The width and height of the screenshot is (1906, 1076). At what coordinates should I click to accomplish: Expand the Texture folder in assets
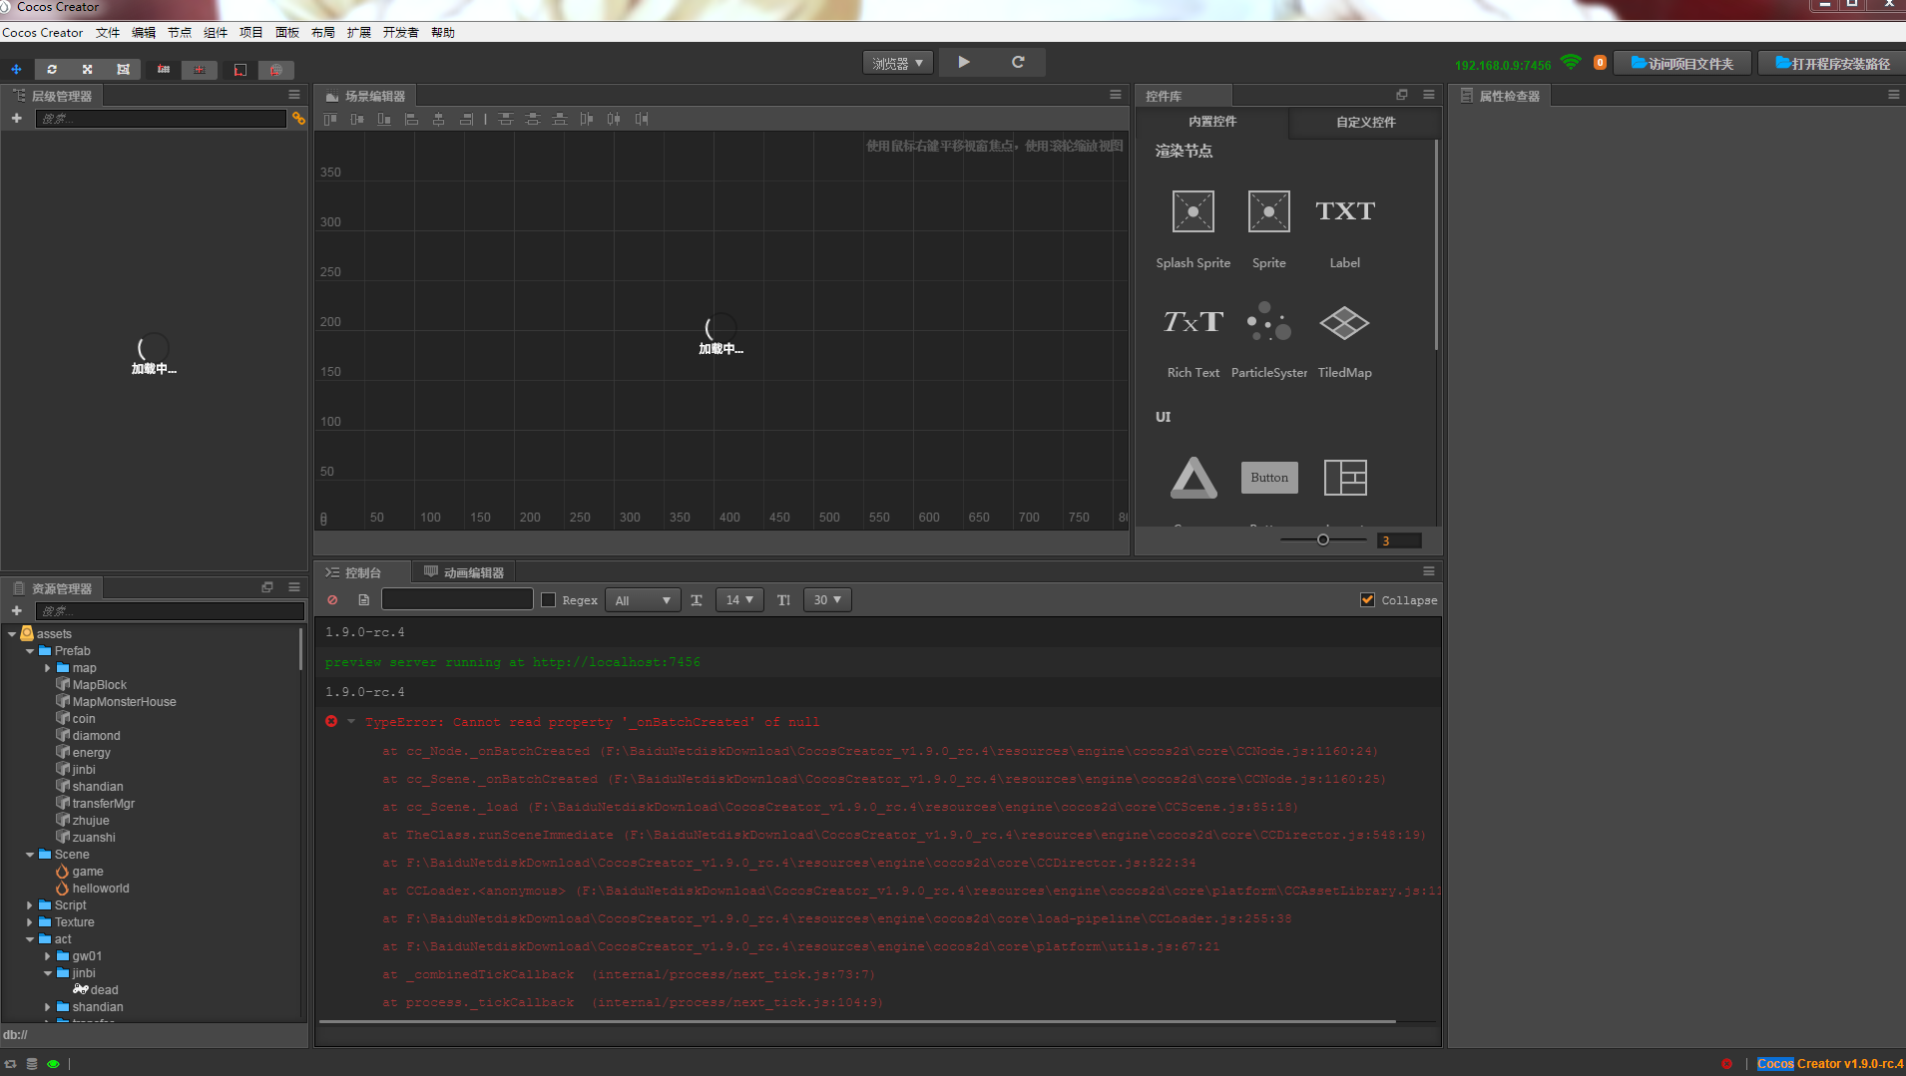tap(30, 922)
